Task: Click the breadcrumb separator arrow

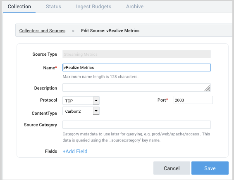Action: tap(73, 31)
